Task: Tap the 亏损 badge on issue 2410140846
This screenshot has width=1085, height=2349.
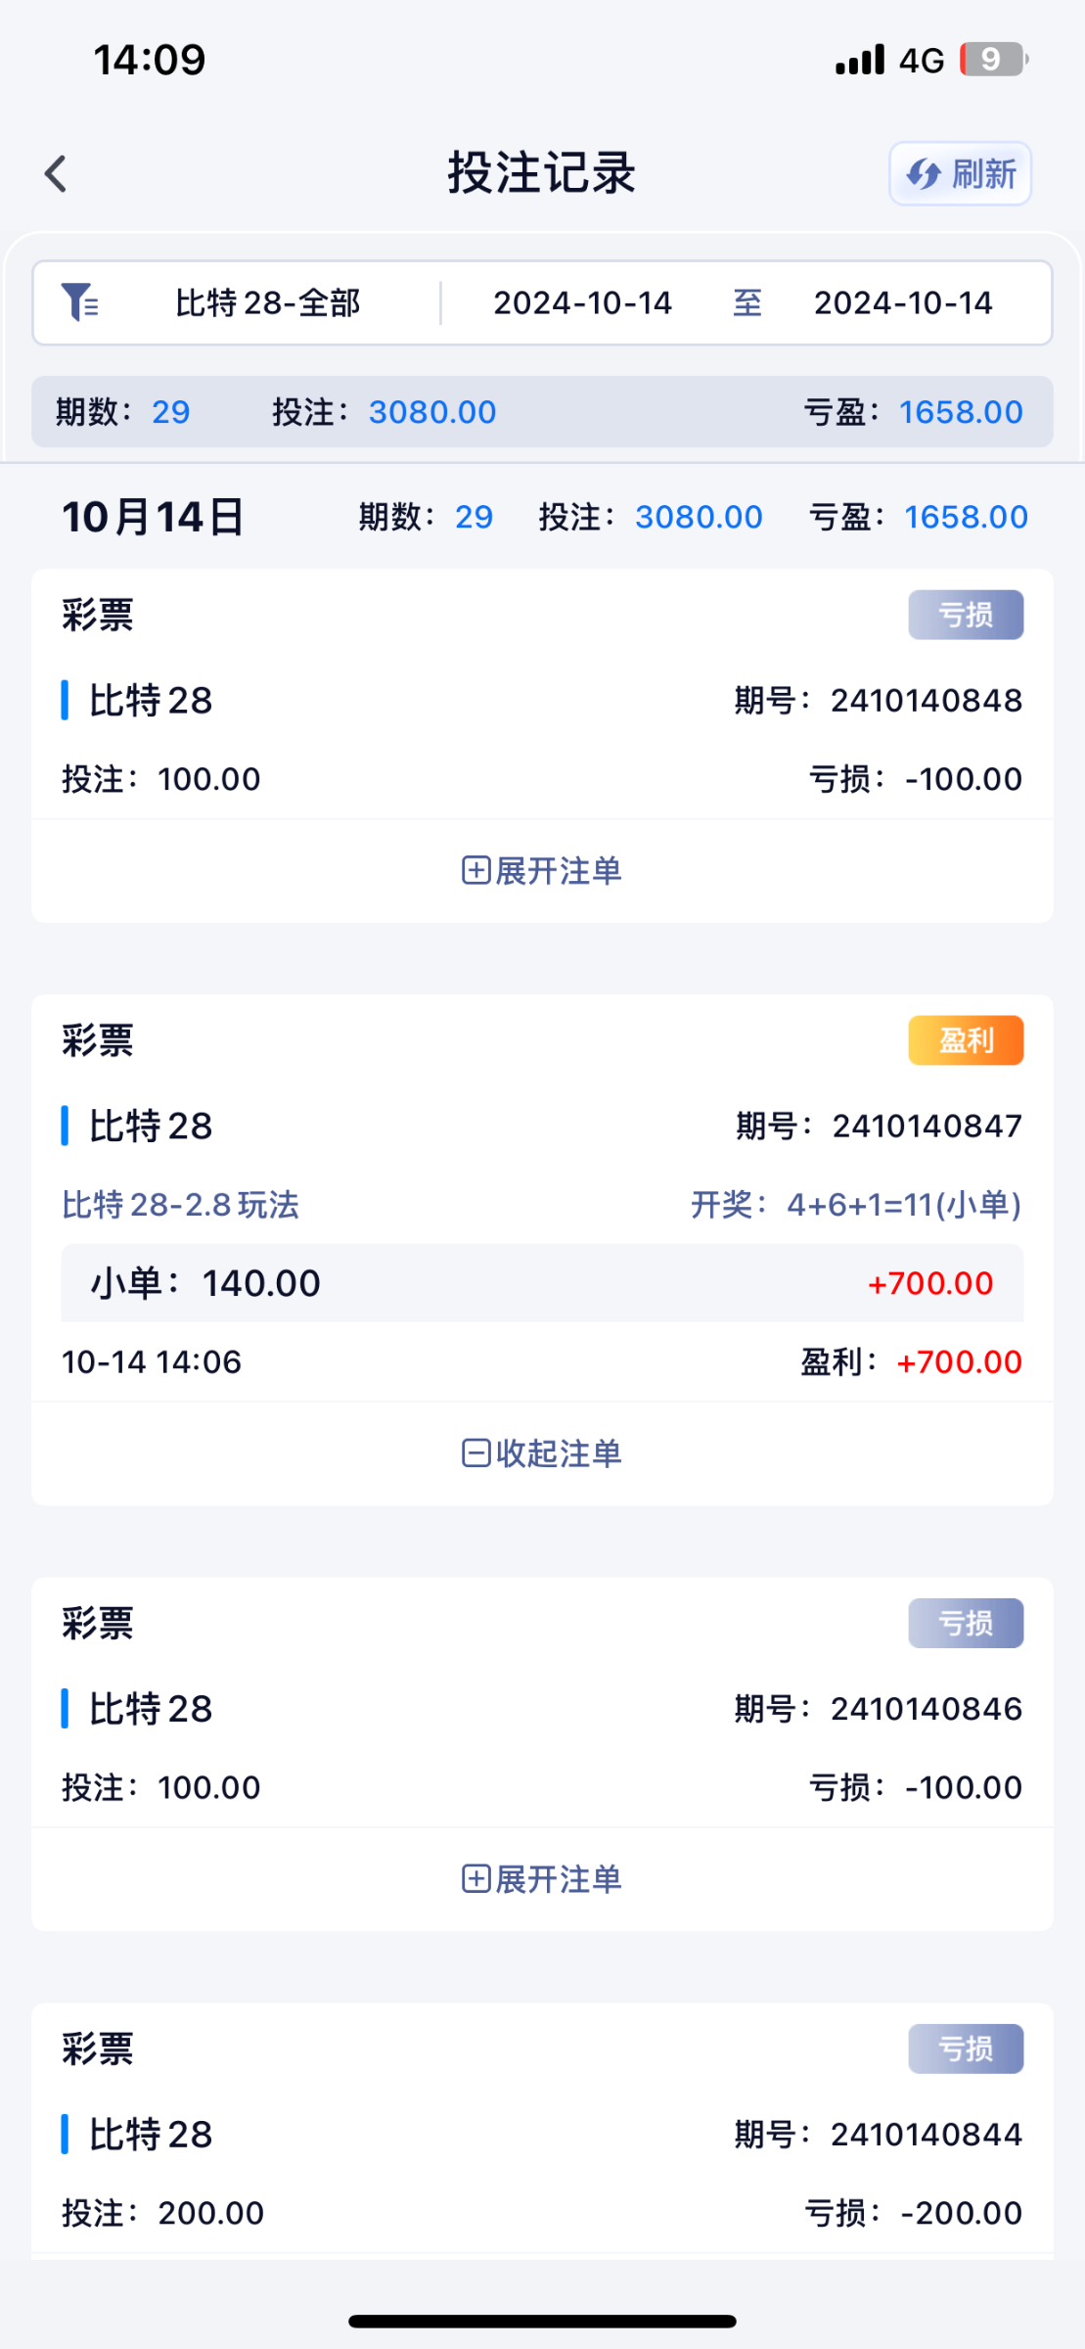Action: pos(966,1623)
